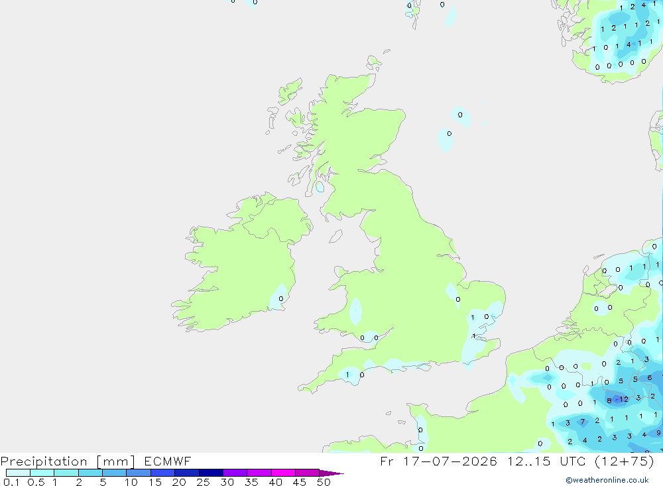
Task: Click the legend label "35"
Action: click(x=251, y=482)
